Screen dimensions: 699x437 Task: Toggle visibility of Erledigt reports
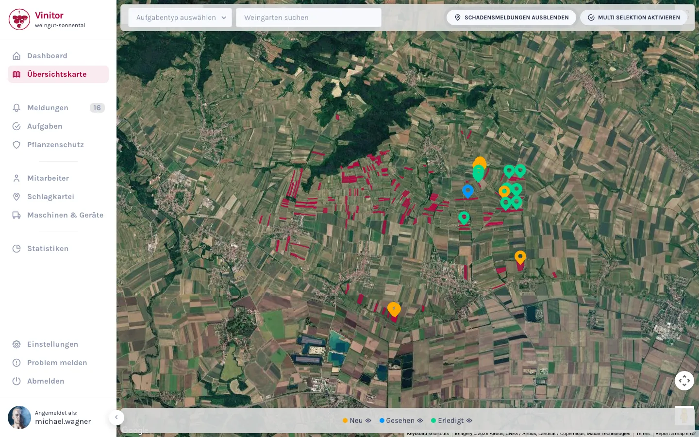[469, 420]
